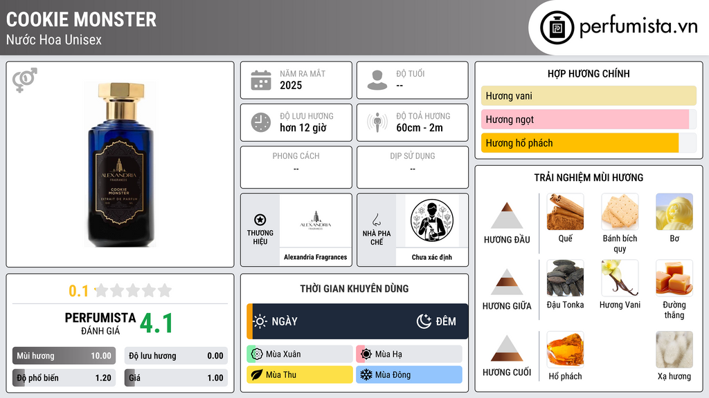Click the moon icon beside Đêm
Viewport: 709px width, 398px height.
click(424, 321)
